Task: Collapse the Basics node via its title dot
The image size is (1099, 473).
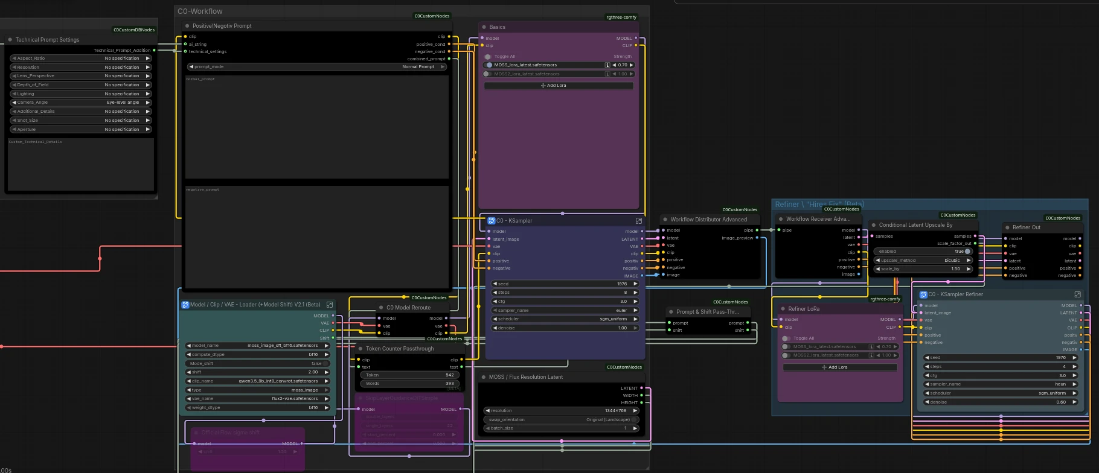Action: click(484, 27)
